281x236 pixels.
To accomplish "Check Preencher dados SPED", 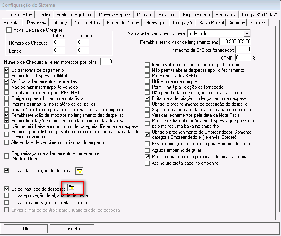I will pyautogui.click(x=147, y=75).
